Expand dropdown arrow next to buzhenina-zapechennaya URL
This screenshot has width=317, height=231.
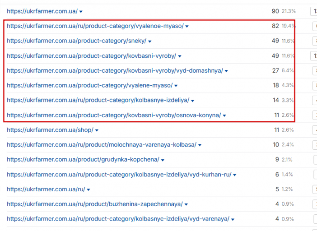[x=186, y=204]
